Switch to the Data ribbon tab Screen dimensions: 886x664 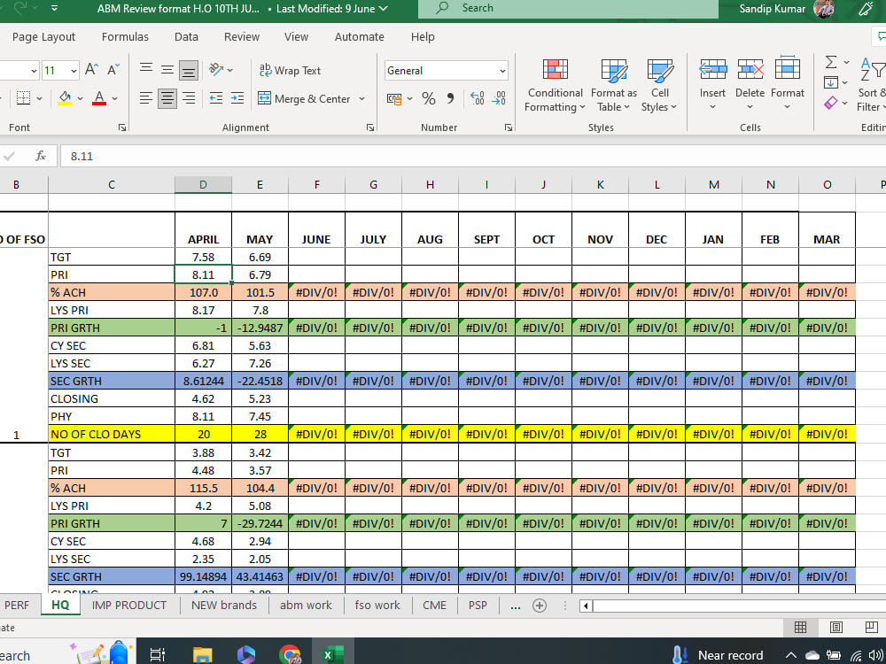[x=186, y=36]
